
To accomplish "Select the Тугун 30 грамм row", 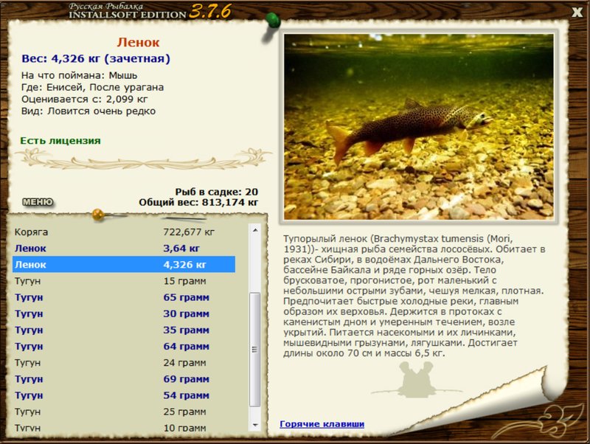I will [124, 313].
